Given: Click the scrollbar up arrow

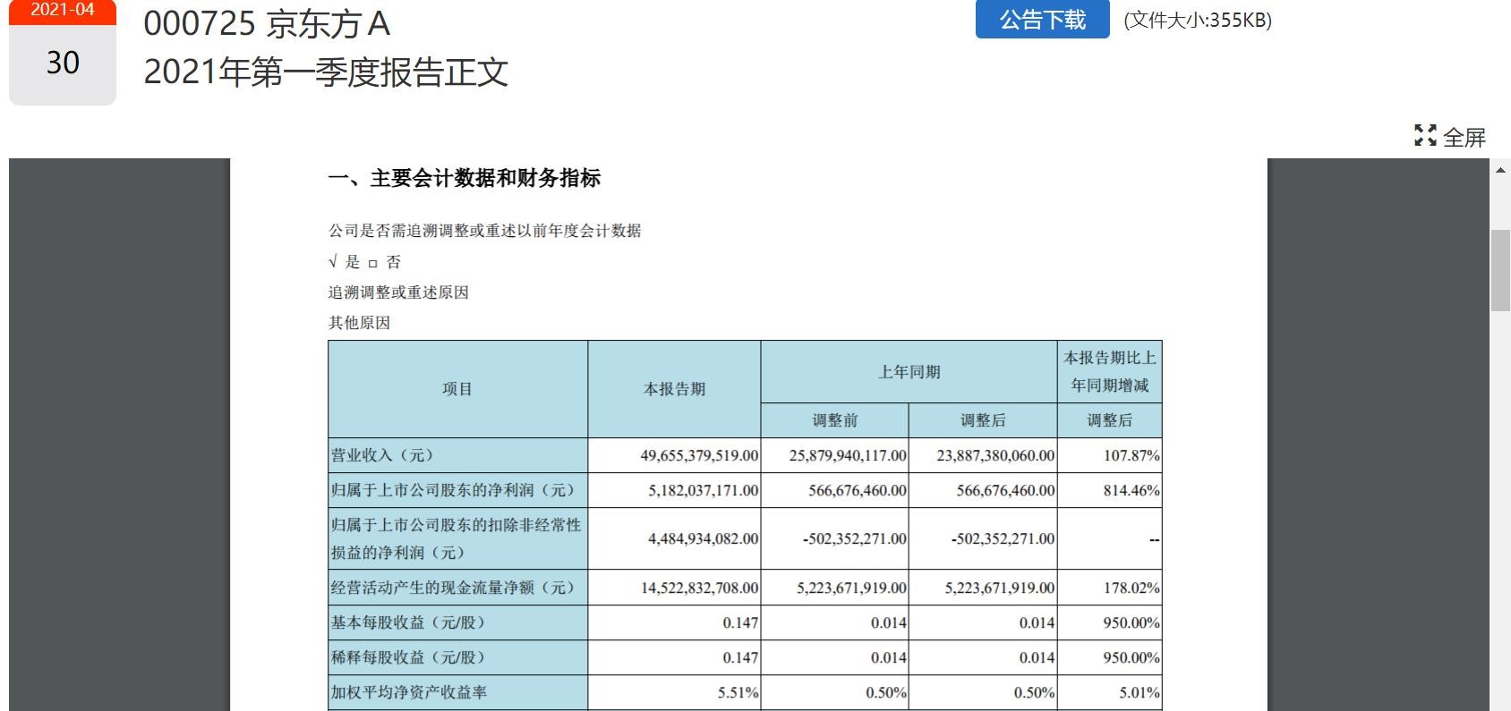Looking at the screenshot, I should click(x=1501, y=170).
